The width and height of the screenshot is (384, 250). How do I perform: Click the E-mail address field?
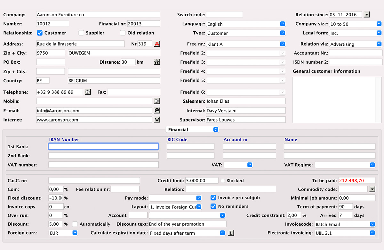(94, 111)
